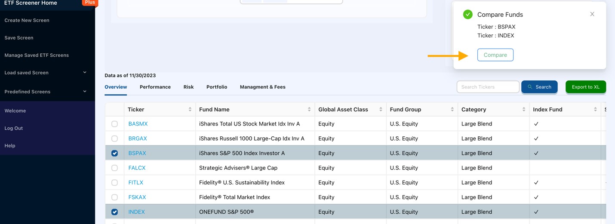The width and height of the screenshot is (615, 224).
Task: Open the Risk tab
Action: [x=188, y=87]
